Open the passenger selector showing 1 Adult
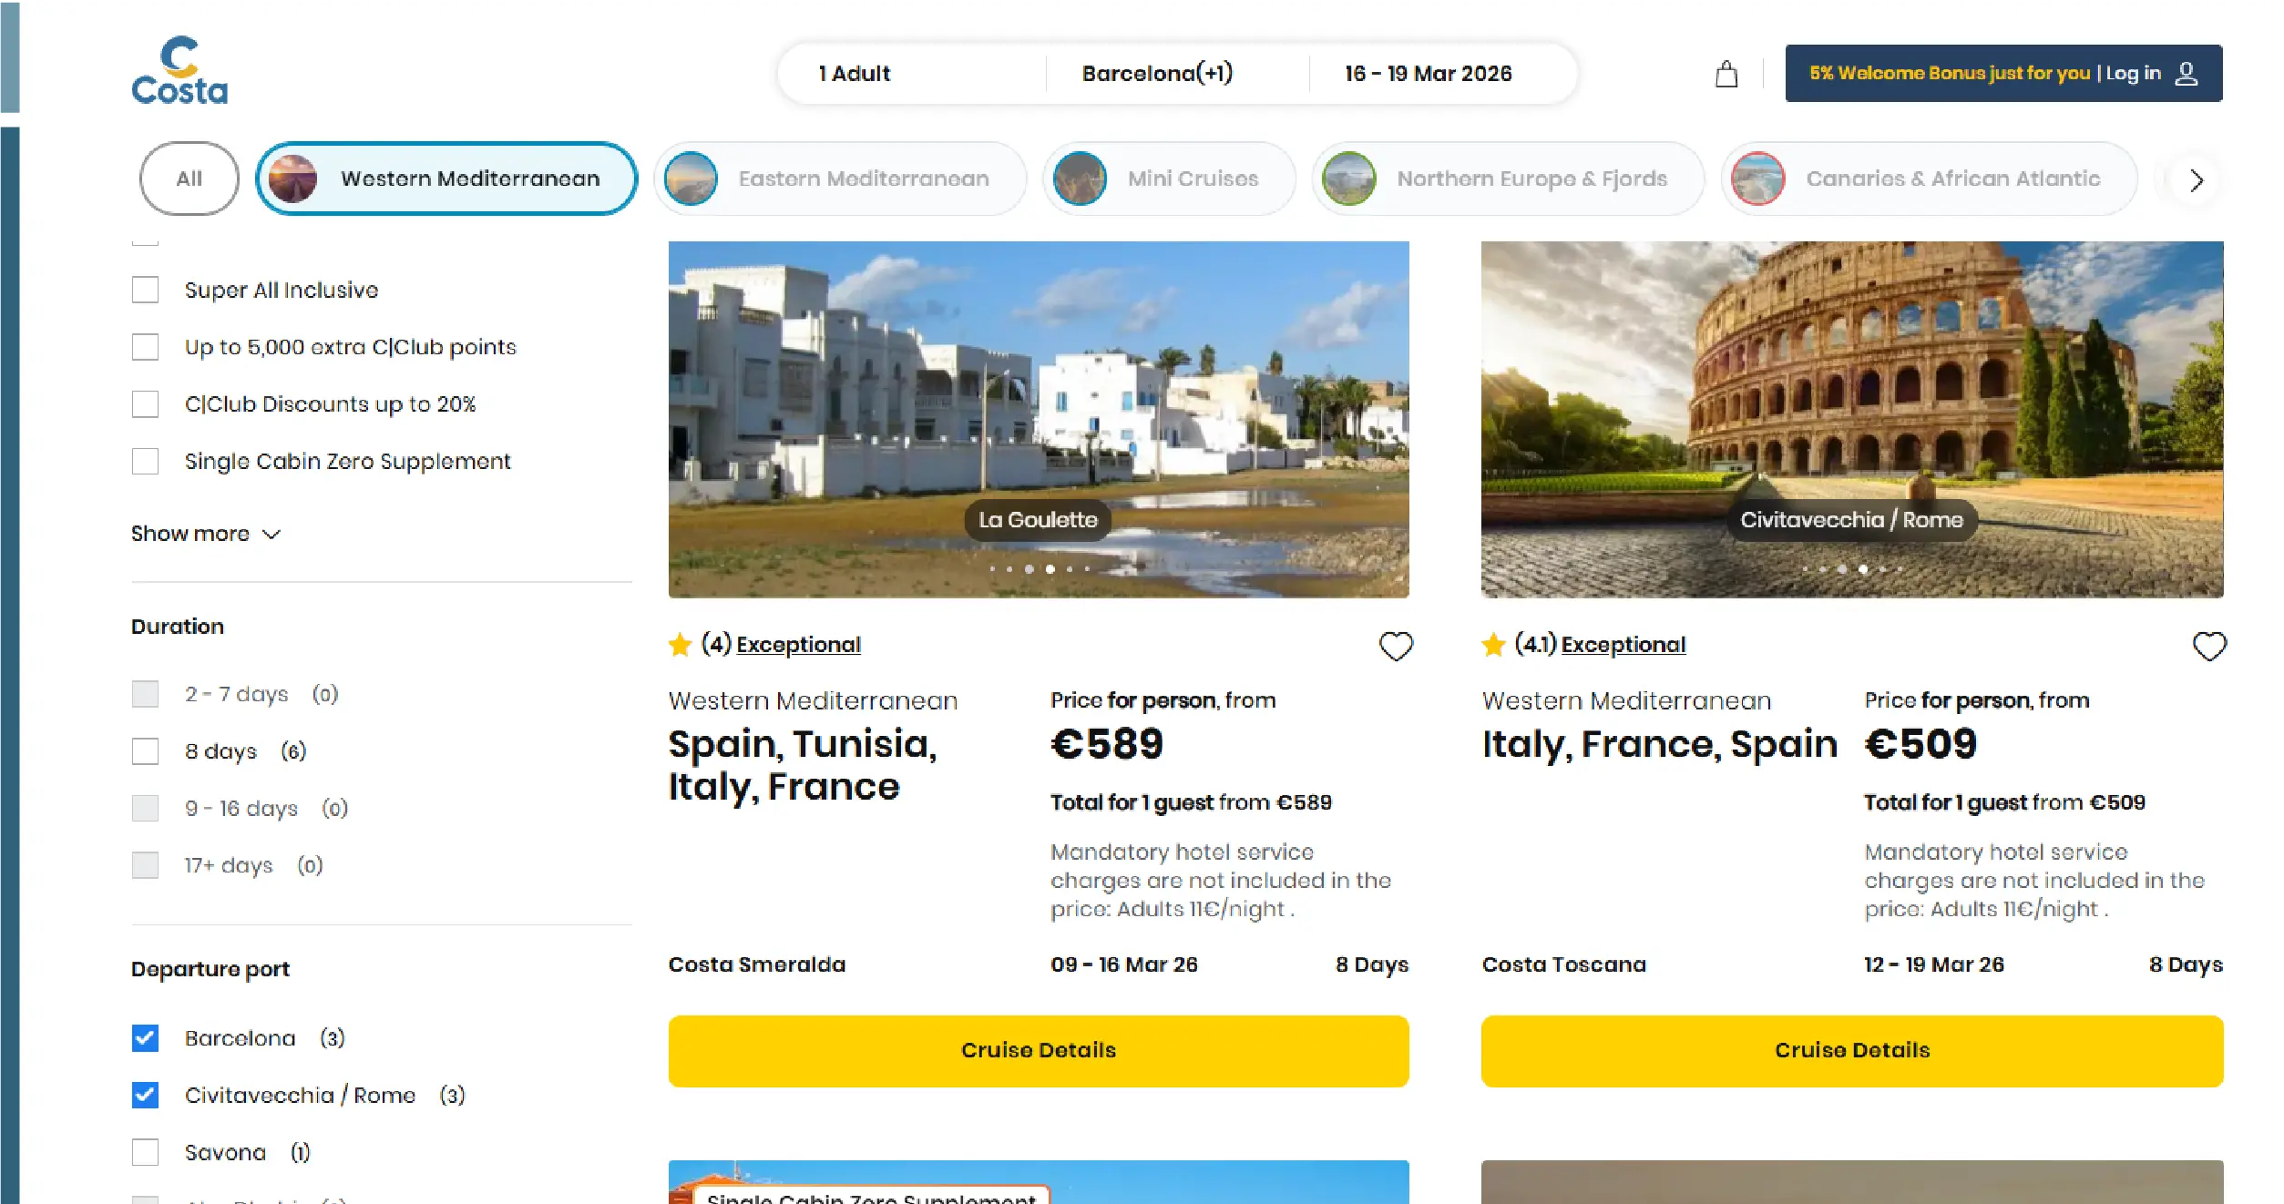The image size is (2284, 1204). coord(854,73)
